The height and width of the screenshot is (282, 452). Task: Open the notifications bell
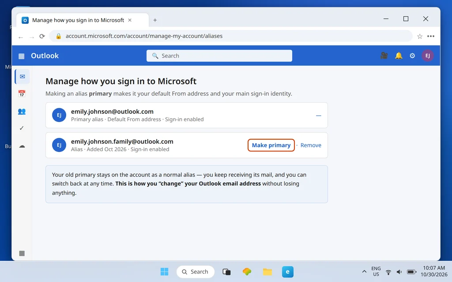pos(399,56)
